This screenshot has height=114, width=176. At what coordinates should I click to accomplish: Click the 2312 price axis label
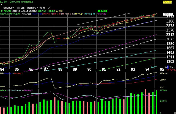coord(170,35)
